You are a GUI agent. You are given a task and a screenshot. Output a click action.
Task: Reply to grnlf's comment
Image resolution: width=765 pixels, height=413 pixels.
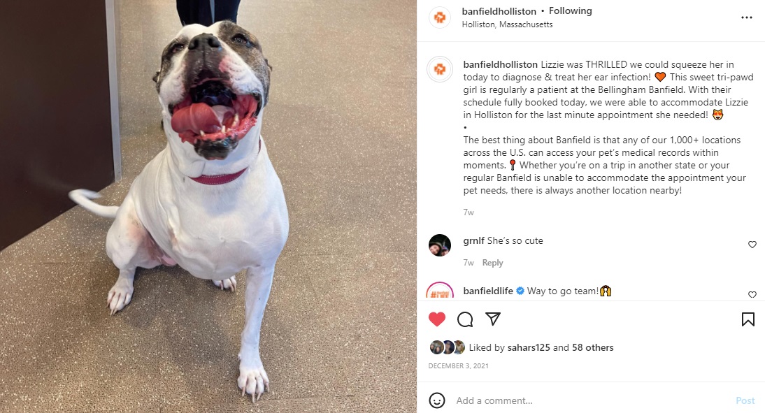(492, 263)
